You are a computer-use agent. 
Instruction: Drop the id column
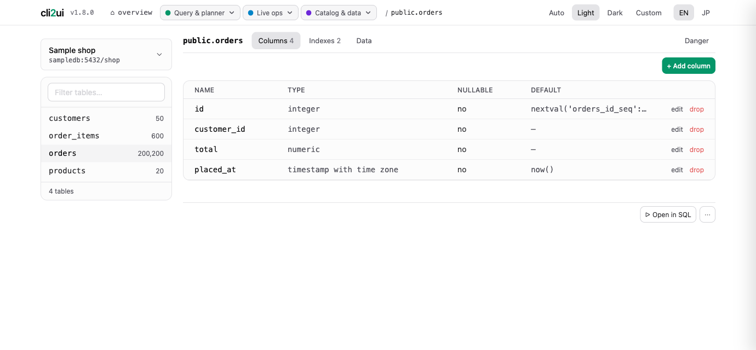point(697,109)
